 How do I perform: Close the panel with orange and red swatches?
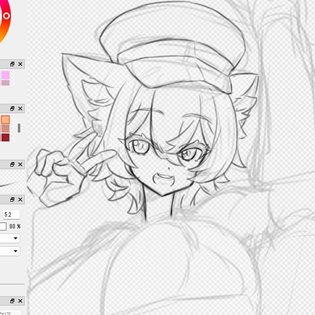(x=20, y=109)
